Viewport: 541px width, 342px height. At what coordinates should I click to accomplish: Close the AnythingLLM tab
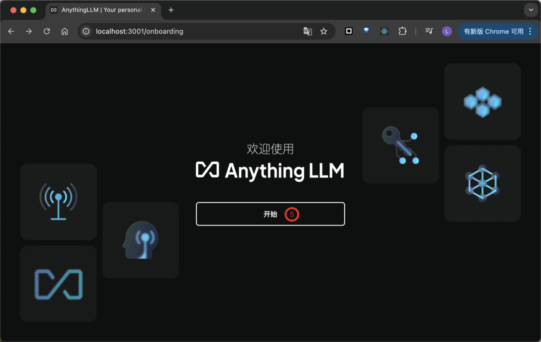point(153,10)
